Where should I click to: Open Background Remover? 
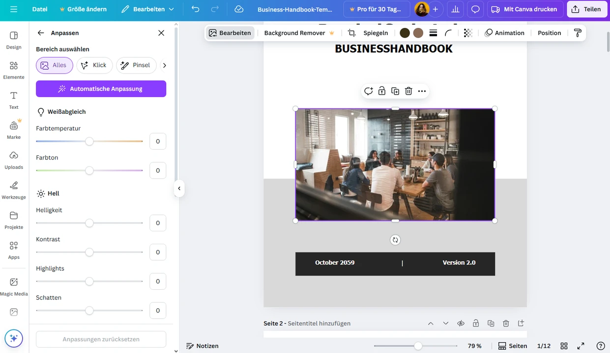point(299,33)
